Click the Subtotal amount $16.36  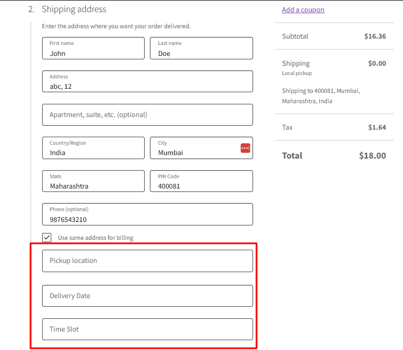click(375, 36)
